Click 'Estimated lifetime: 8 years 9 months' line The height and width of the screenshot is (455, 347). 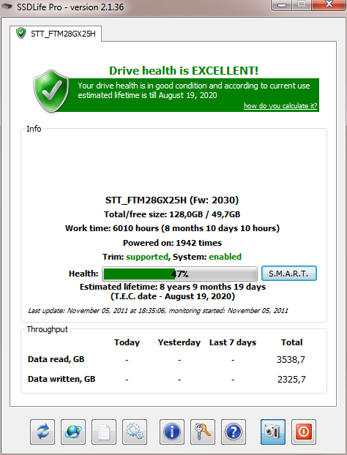[173, 287]
